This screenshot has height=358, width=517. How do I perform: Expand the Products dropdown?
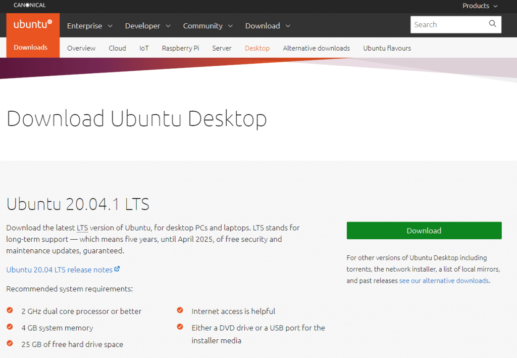point(480,6)
